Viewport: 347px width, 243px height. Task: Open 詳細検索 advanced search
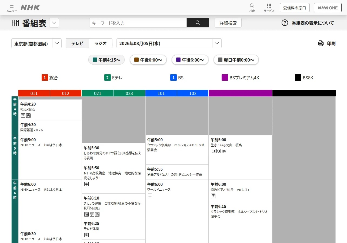[228, 23]
